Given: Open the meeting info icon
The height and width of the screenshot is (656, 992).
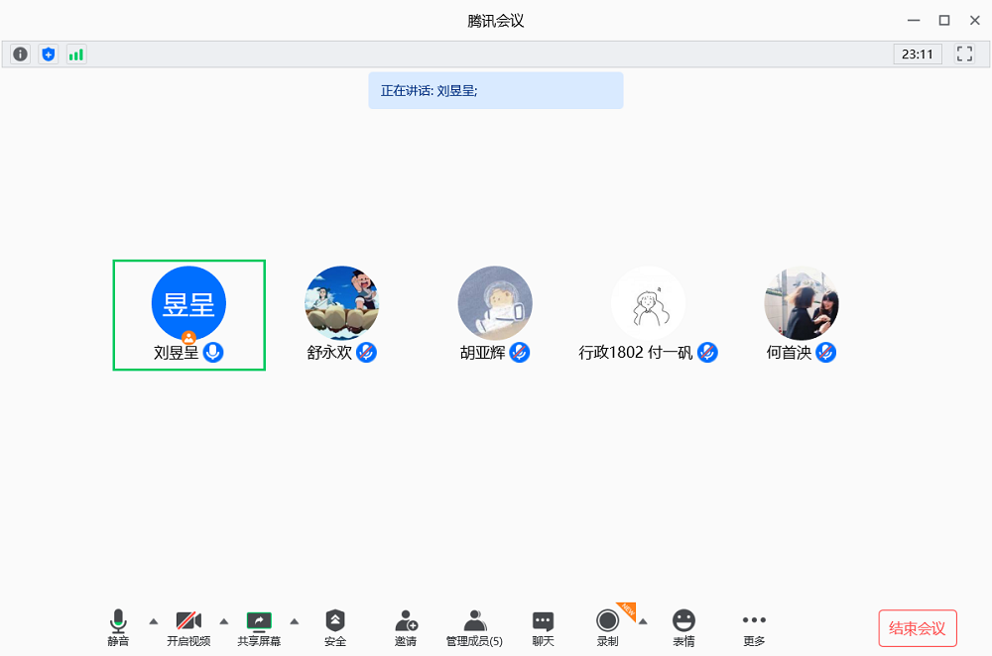Looking at the screenshot, I should pos(20,55).
